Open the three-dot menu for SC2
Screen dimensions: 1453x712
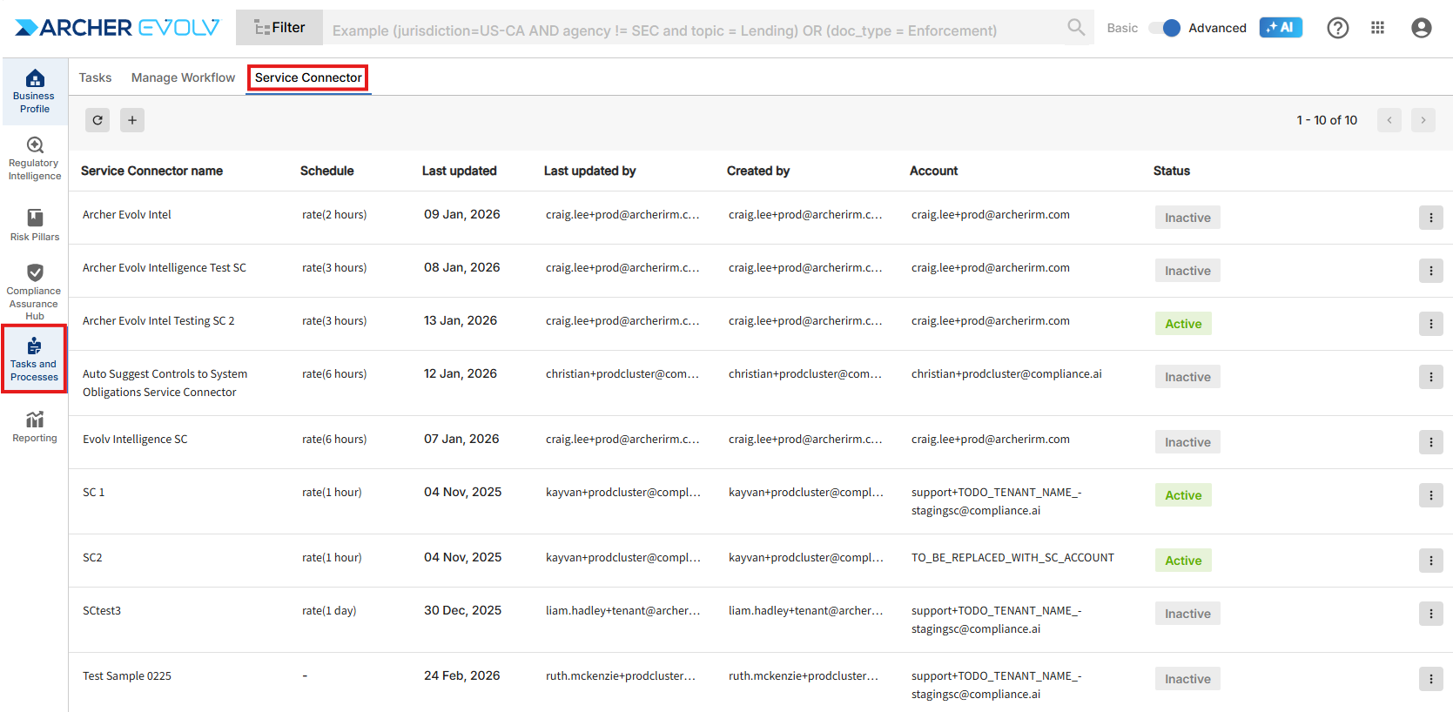pos(1430,561)
